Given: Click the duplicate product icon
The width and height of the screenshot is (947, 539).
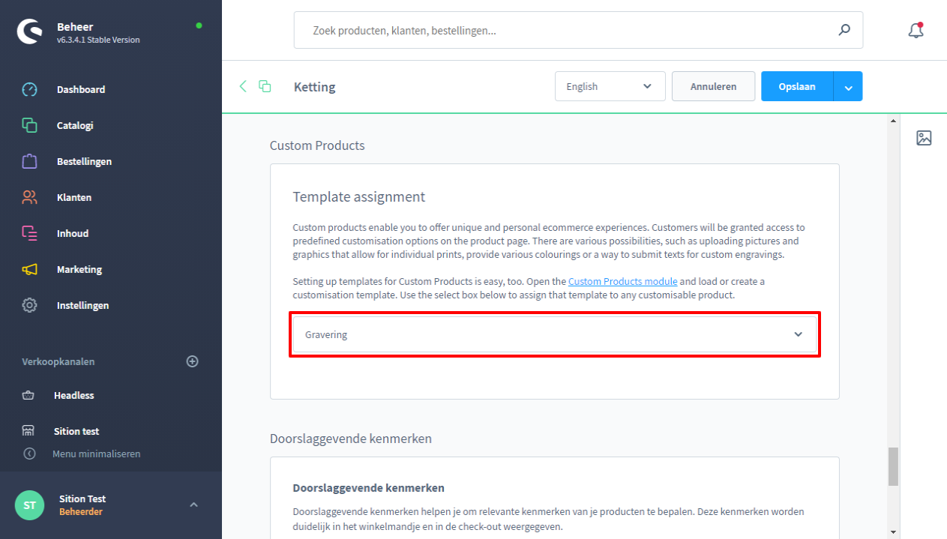Looking at the screenshot, I should click(265, 86).
